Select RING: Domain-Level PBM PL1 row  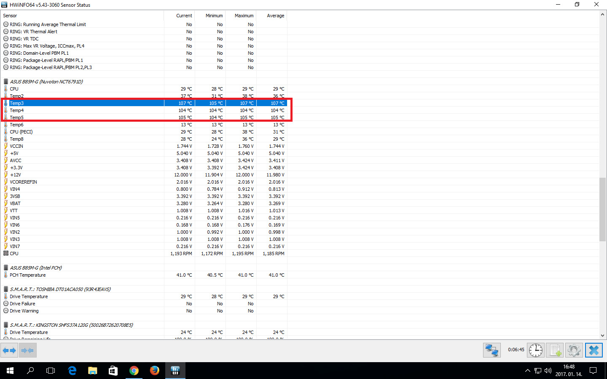pyautogui.click(x=144, y=53)
